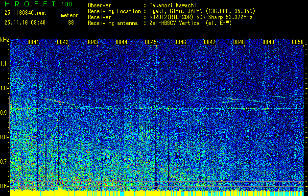Click the 0847 time marker
The width and height of the screenshot is (308, 196).
click(210, 42)
